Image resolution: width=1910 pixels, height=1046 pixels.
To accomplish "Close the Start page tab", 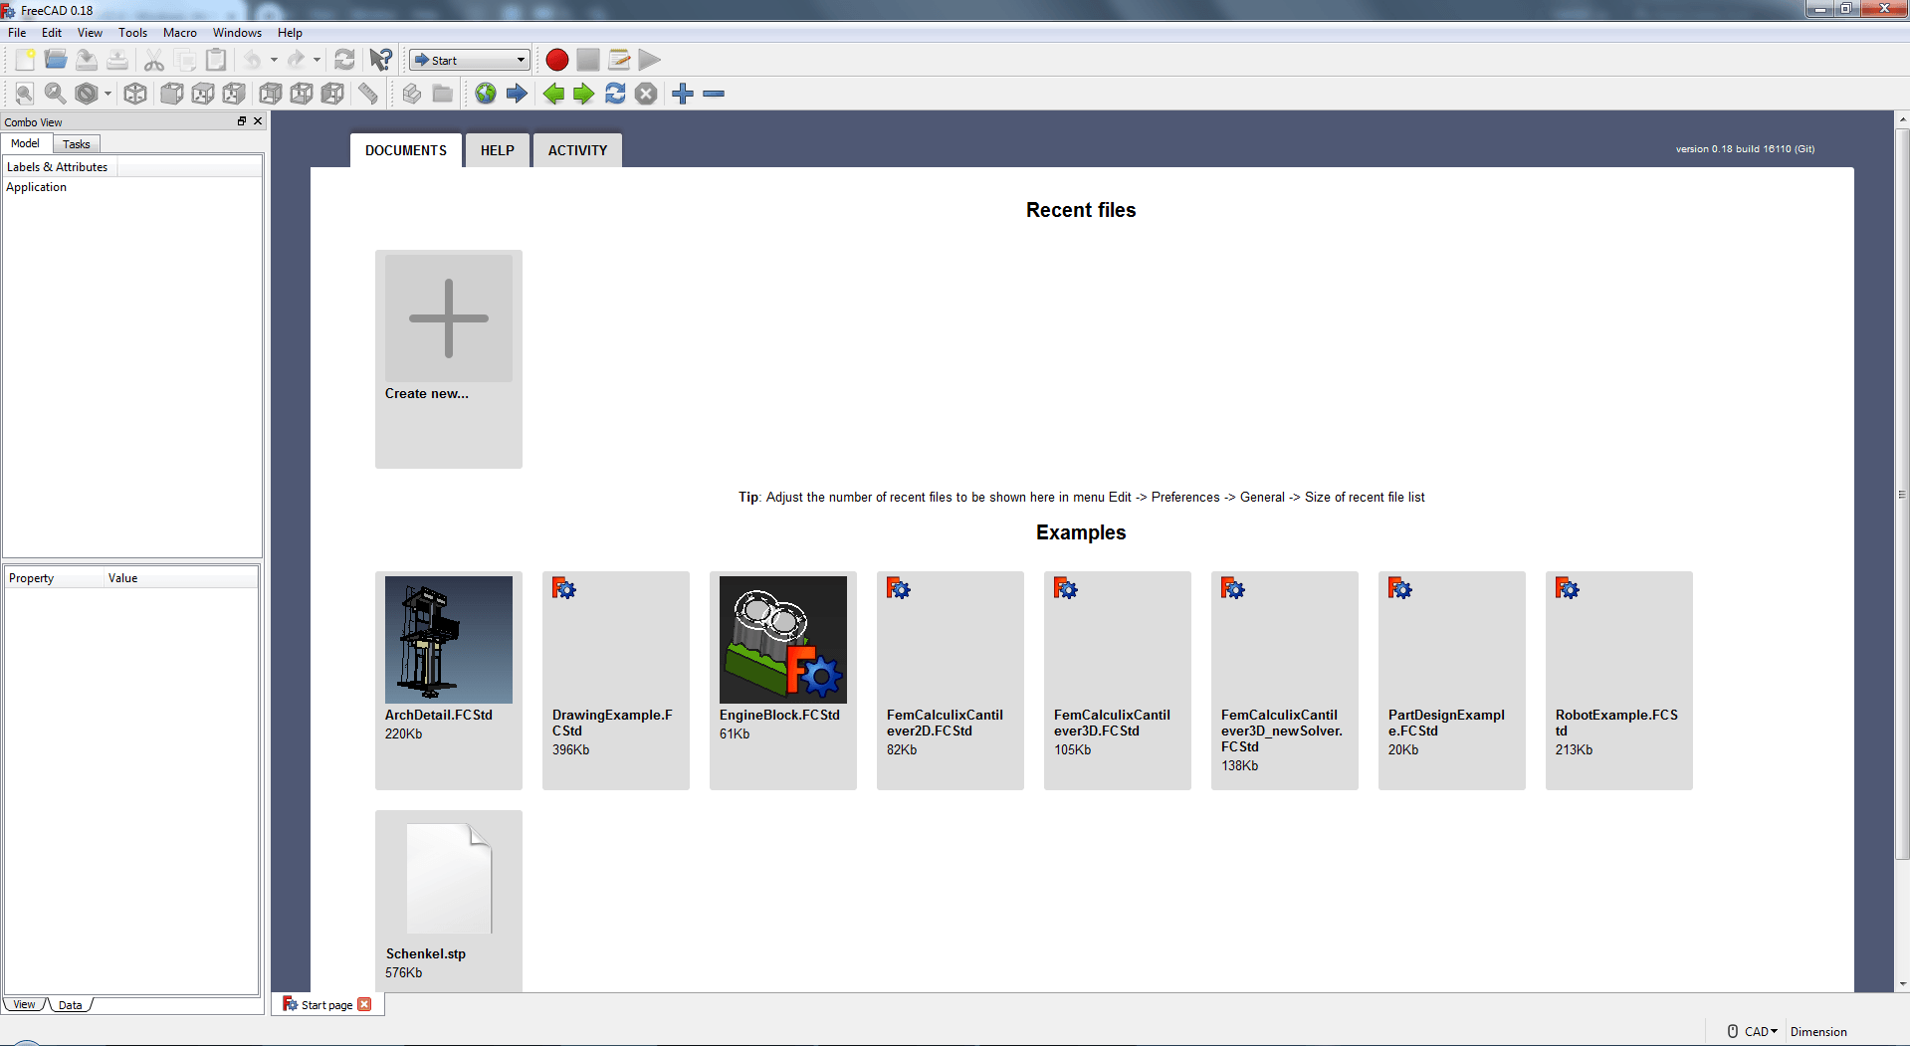I will (365, 1004).
